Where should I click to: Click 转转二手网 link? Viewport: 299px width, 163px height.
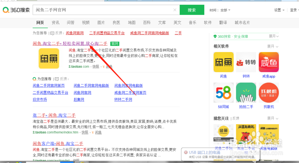[123, 99]
